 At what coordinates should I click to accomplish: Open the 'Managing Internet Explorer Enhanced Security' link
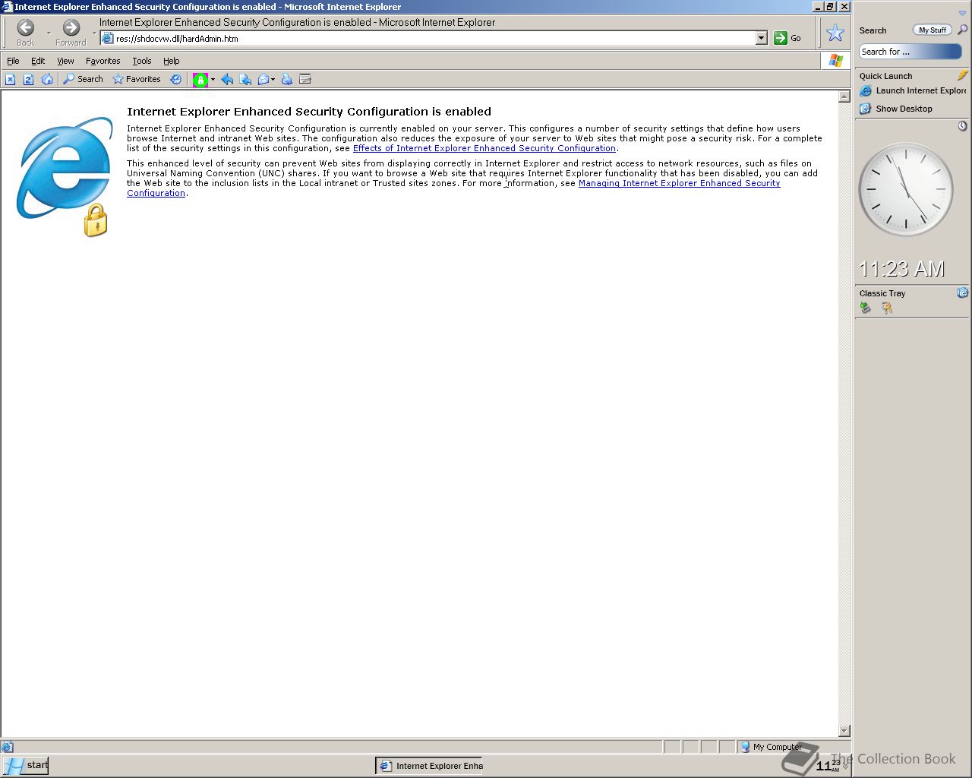(679, 183)
